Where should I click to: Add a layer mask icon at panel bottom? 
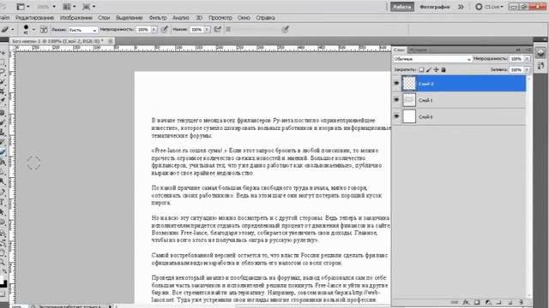point(477,302)
